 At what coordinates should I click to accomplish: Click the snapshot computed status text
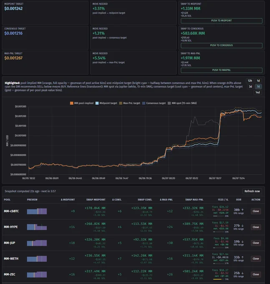click(30, 191)
